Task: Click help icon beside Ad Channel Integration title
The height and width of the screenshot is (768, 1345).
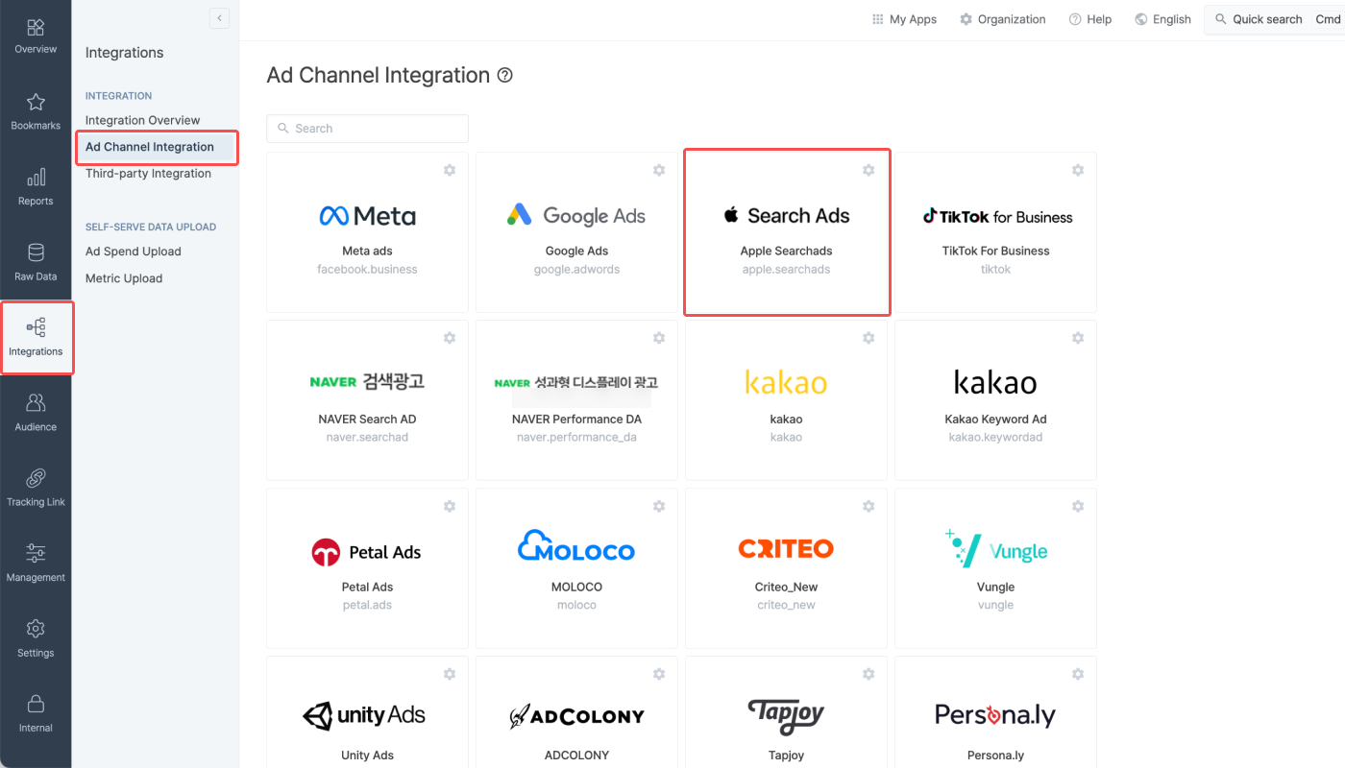Action: (x=505, y=75)
